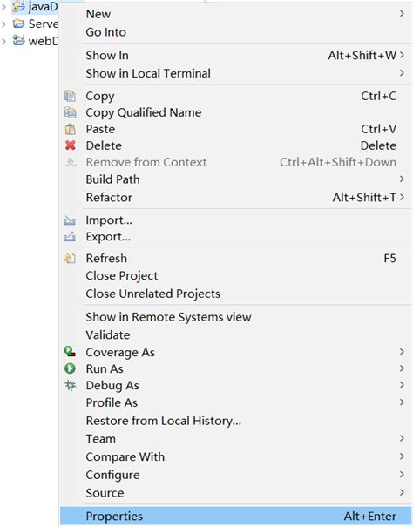This screenshot has width=413, height=527.
Task: Click the Coverage As icon
Action: pos(70,352)
